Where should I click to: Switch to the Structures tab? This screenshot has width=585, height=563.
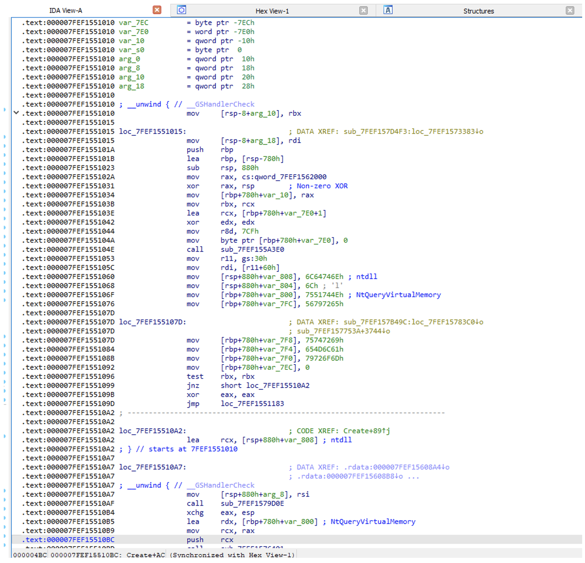[x=478, y=11]
